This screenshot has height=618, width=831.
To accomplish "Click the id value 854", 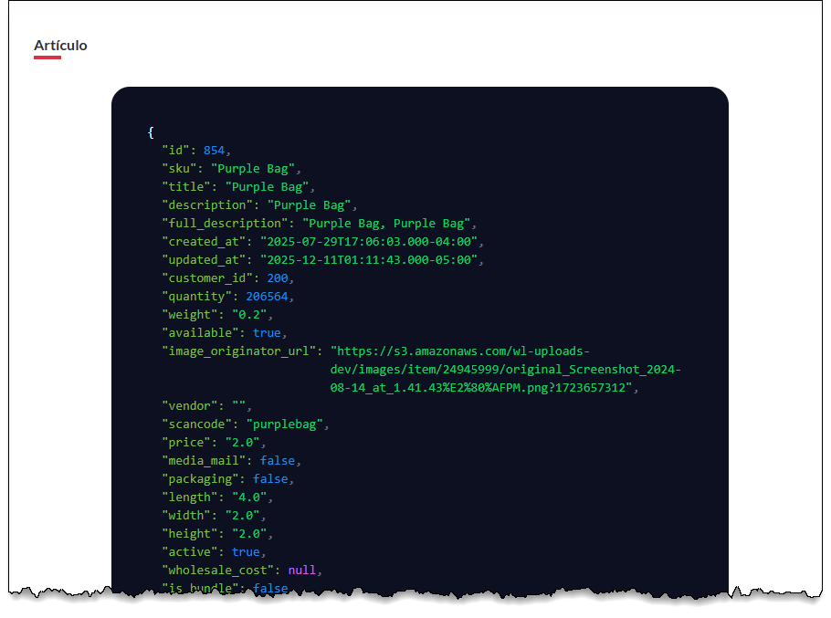I will tap(214, 150).
